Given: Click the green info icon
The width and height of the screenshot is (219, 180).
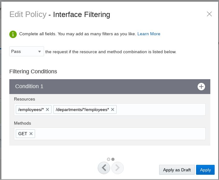Looking at the screenshot, I should tap(13, 34).
